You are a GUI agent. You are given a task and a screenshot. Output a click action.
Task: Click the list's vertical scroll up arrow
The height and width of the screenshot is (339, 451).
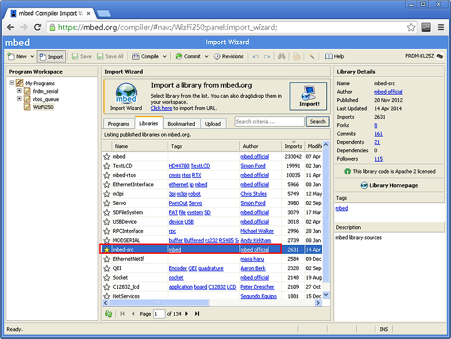tap(326, 144)
